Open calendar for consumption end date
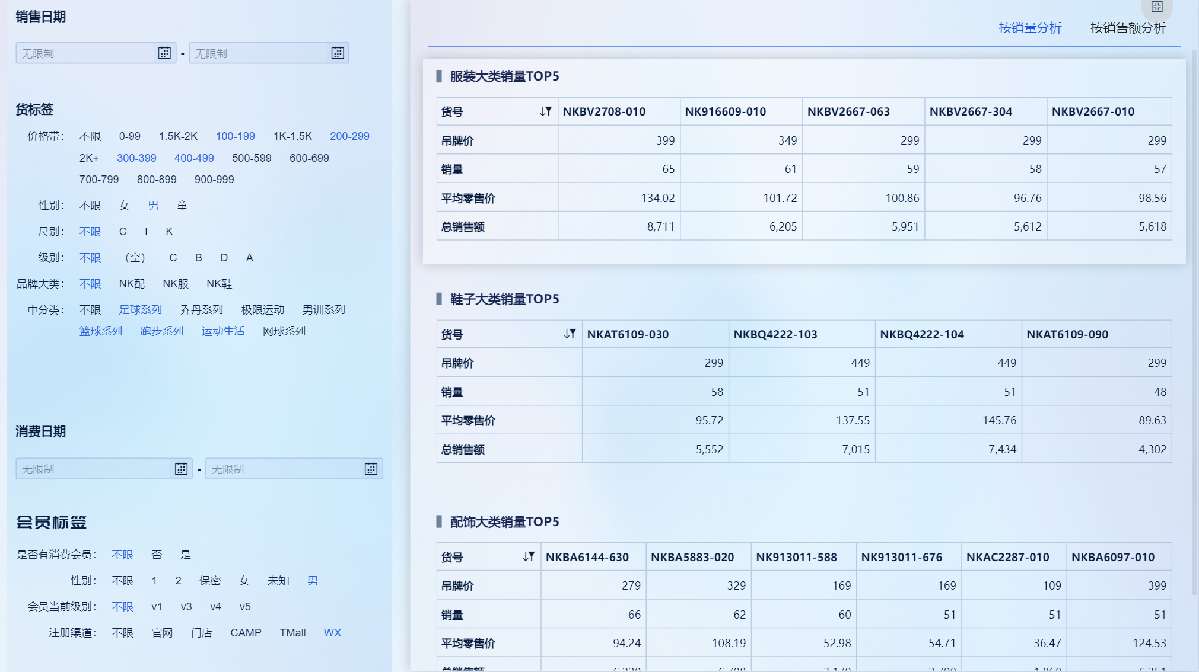 (371, 469)
